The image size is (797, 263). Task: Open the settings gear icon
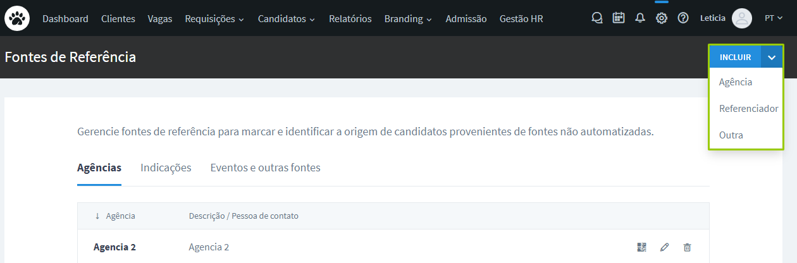pos(661,18)
